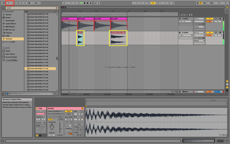Solo the 1 Audio track

(x=216, y=19)
